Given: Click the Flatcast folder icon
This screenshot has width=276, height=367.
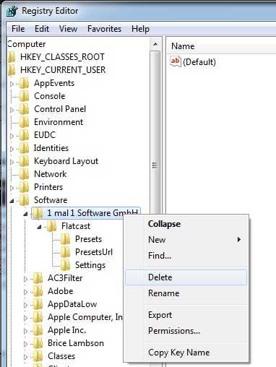Looking at the screenshot, I should pos(51,226).
